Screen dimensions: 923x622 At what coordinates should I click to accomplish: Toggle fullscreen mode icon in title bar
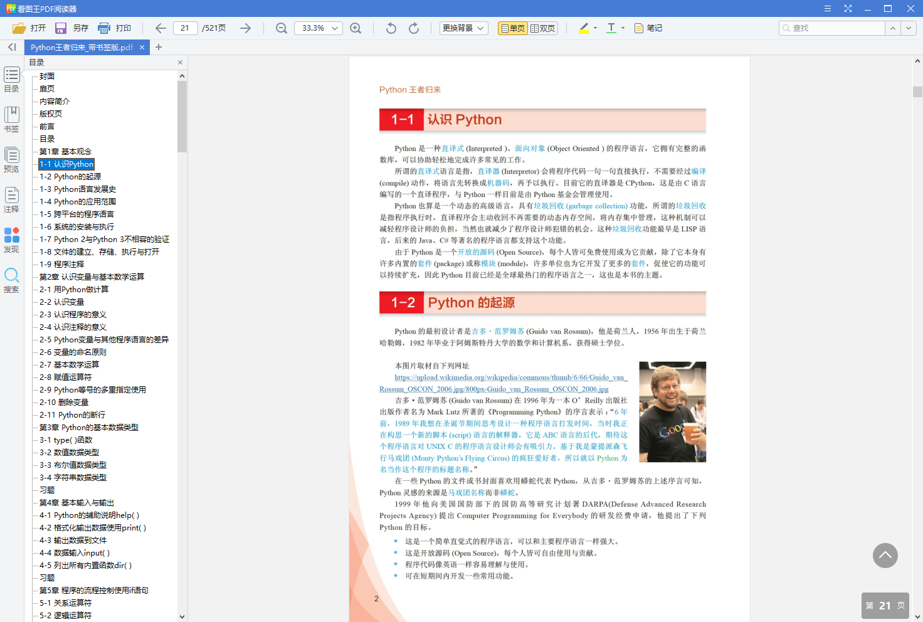click(x=848, y=9)
